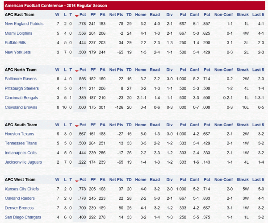268x223 pixels.
Task: Select San Diego Chargers 292 points for
Action: pos(92,217)
